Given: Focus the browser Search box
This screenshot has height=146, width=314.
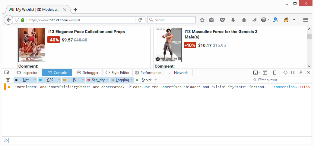Looking at the screenshot, I should coord(171,20).
